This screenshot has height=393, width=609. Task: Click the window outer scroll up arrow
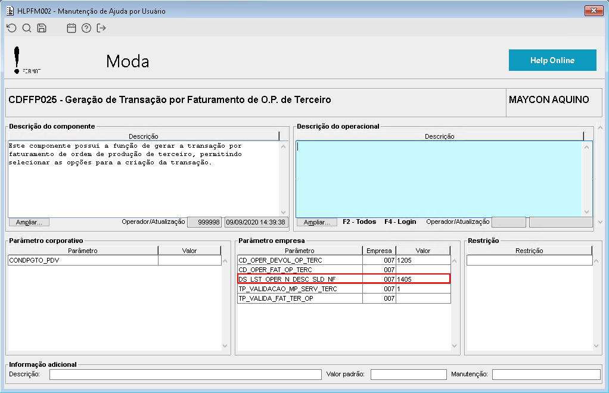pyautogui.click(x=601, y=127)
